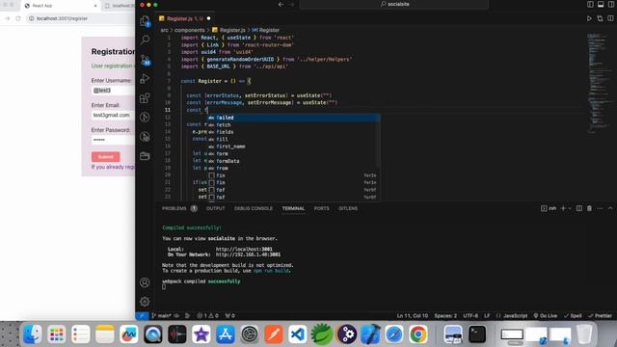617x347 pixels.
Task: Select 'fetch' autocomplete suggestion
Action: pyautogui.click(x=293, y=124)
